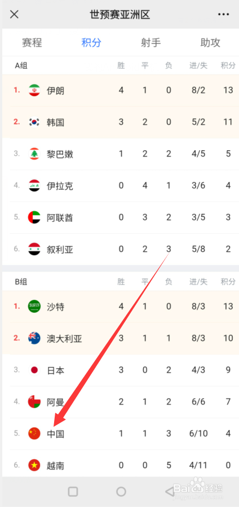Click the Iran flag icon
239x507 pixels.
click(34, 90)
